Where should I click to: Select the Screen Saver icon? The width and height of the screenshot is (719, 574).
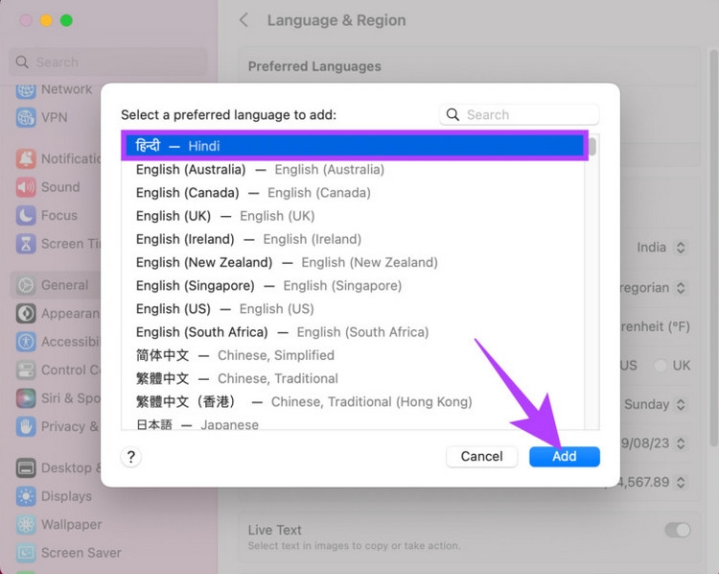tap(26, 553)
